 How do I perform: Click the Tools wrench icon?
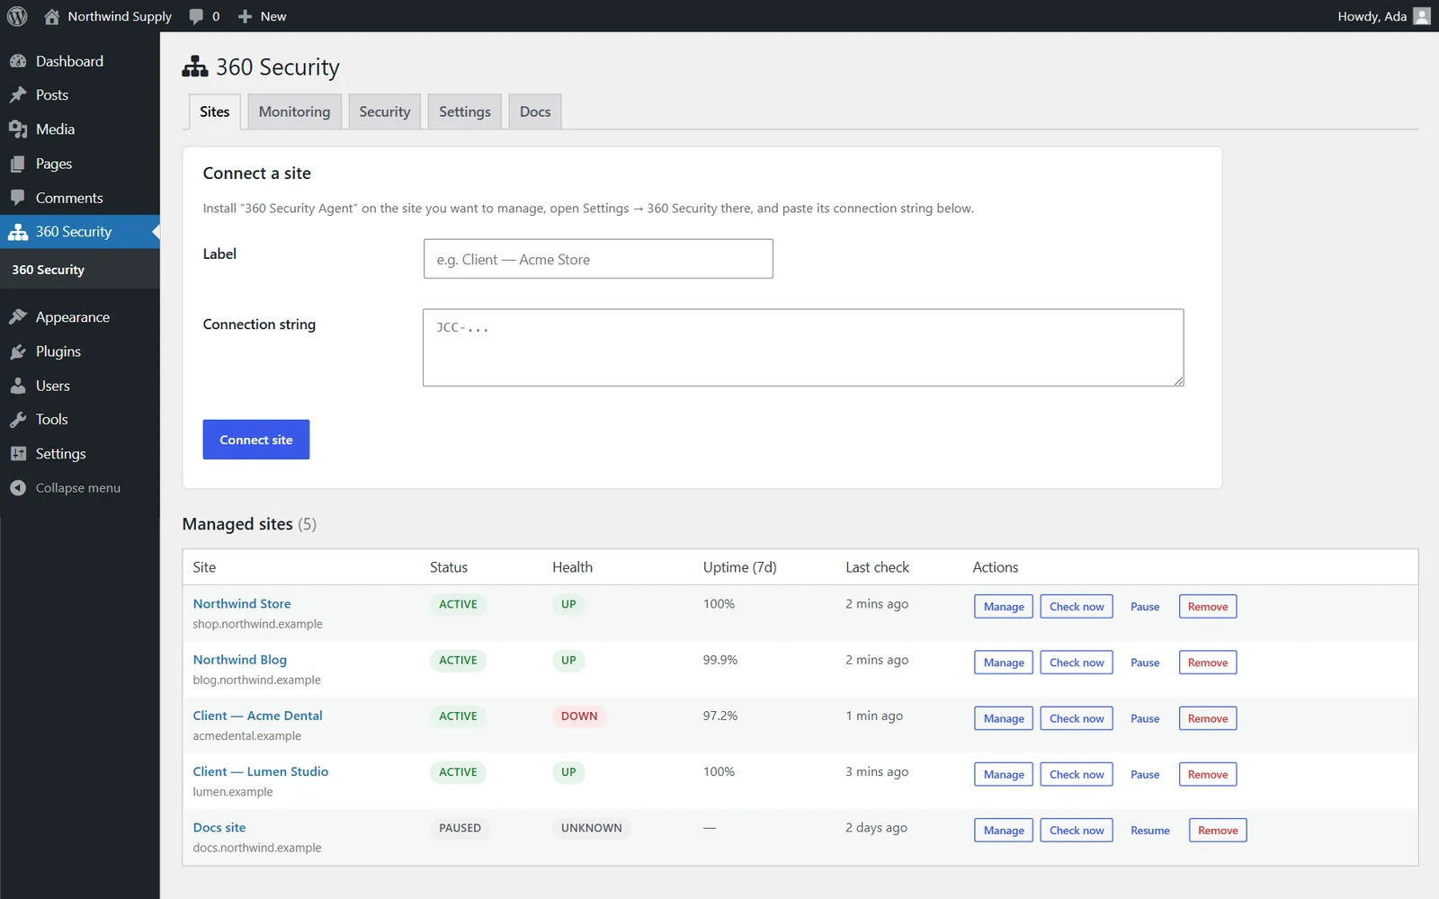click(x=18, y=420)
